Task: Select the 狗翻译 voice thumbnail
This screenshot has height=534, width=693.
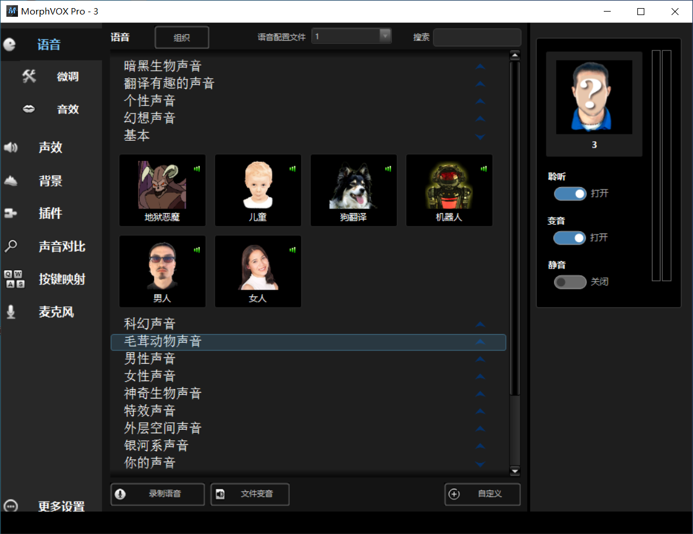Action: point(353,191)
